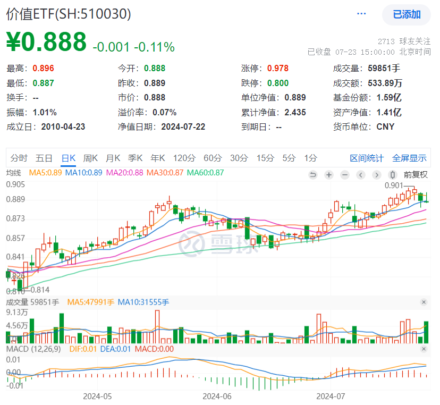Open the 前复权 adjustment selector
The width and height of the screenshot is (440, 405).
click(x=416, y=174)
